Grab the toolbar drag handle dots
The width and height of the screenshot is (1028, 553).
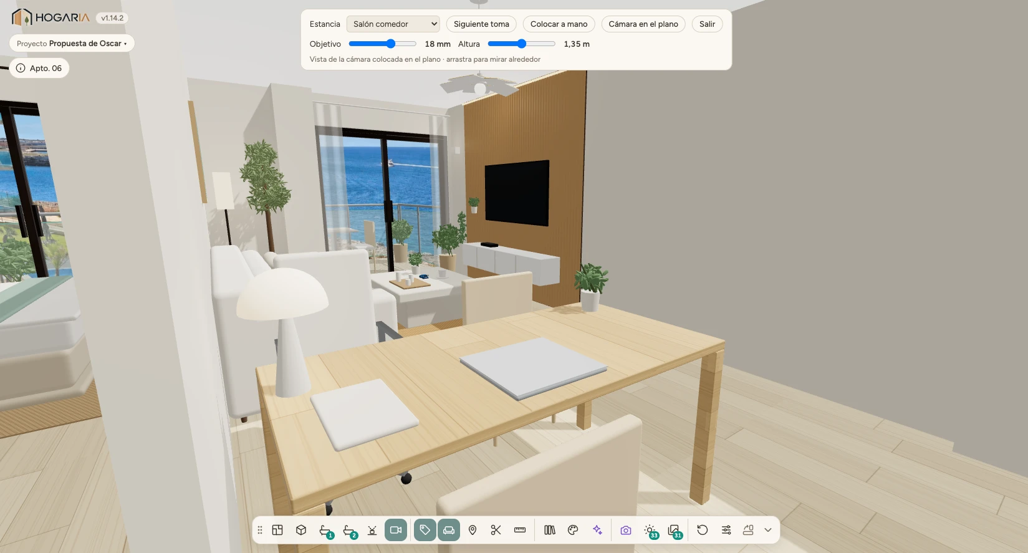(x=260, y=530)
